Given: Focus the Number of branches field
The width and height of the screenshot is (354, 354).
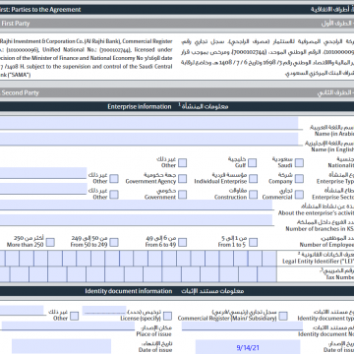Looking at the screenshot, I should point(136,220).
